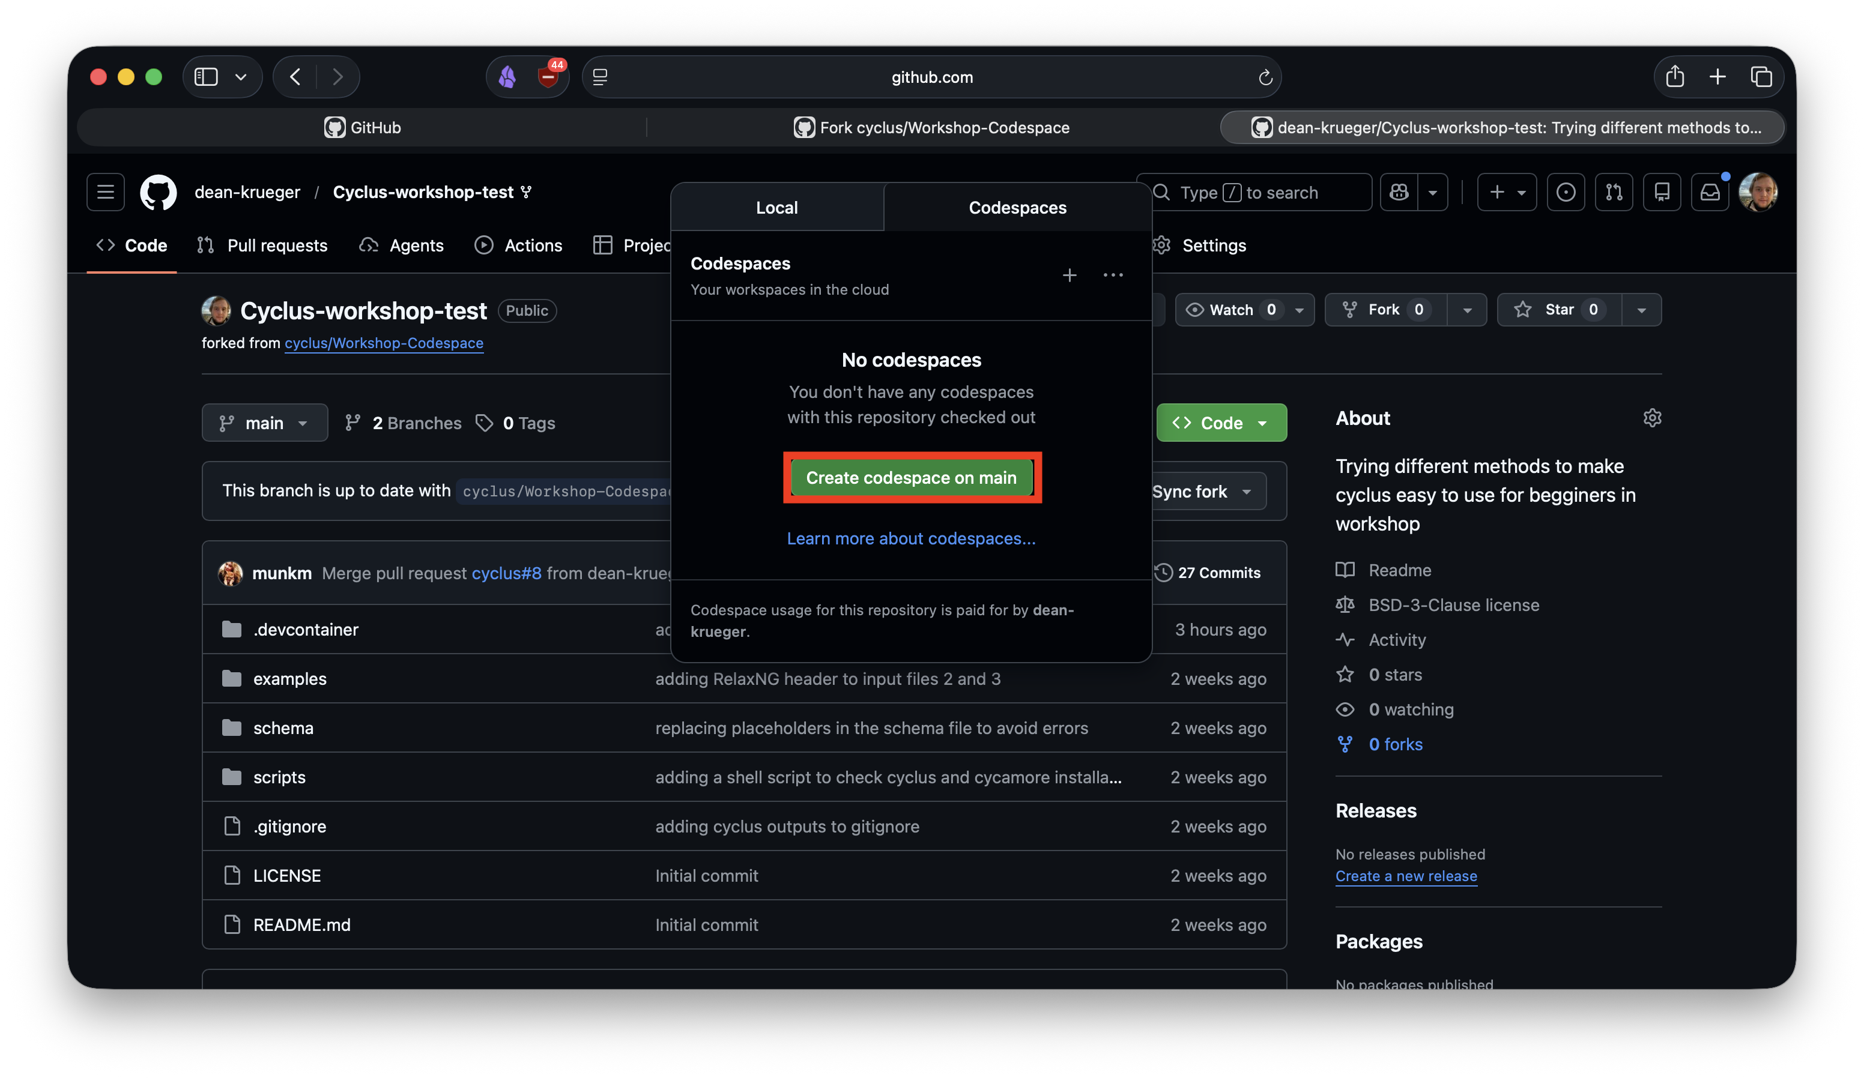Switch to the GitHub browser tab
This screenshot has width=1864, height=1078.
(x=363, y=127)
